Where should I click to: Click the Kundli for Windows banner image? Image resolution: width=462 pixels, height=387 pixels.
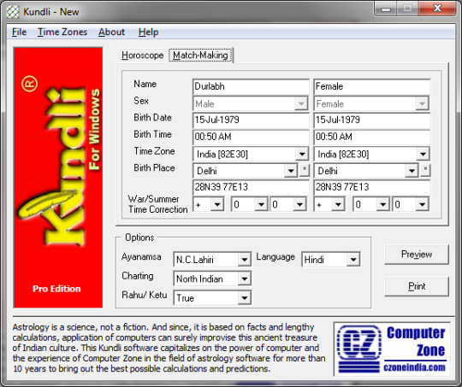(58, 178)
